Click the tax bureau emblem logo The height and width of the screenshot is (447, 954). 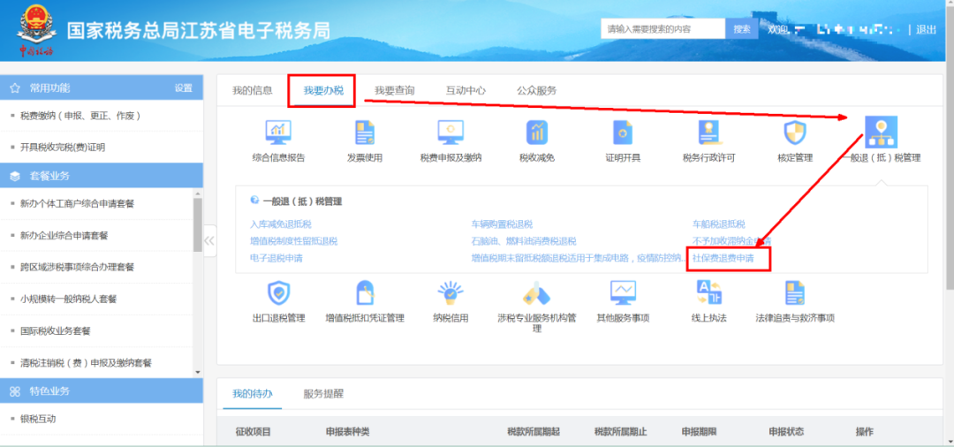(x=35, y=30)
